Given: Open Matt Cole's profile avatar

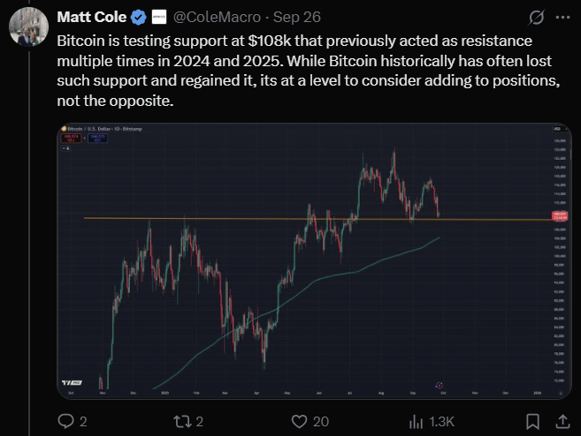Looking at the screenshot, I should (x=28, y=27).
